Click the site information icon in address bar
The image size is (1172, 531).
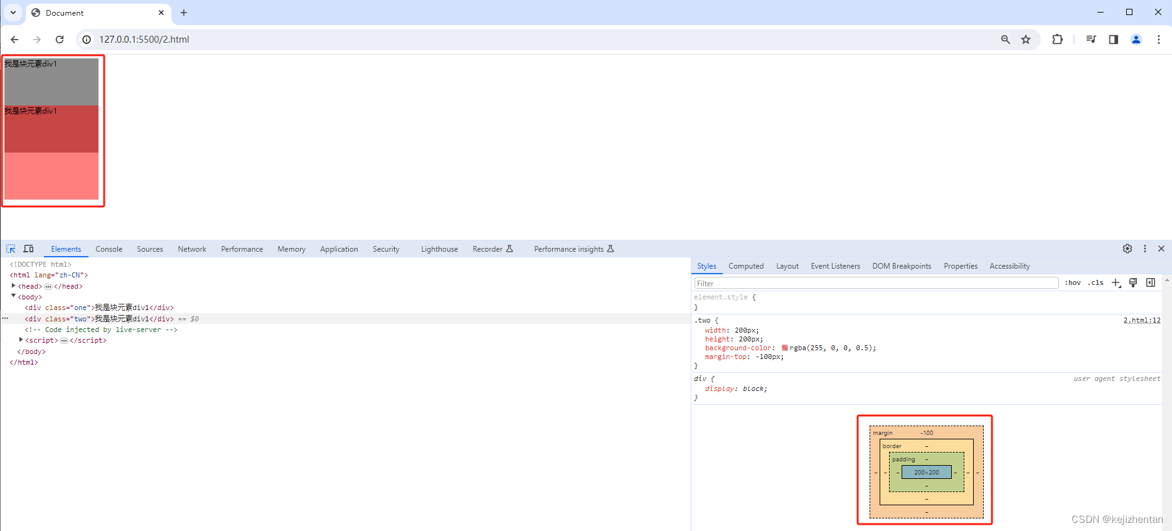coord(87,40)
